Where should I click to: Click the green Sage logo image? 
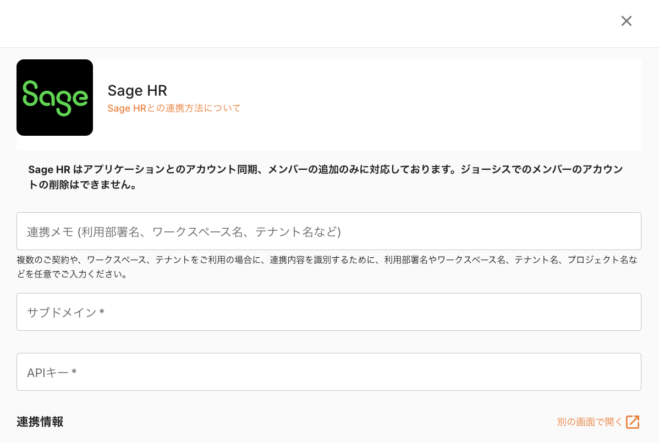[x=54, y=97]
